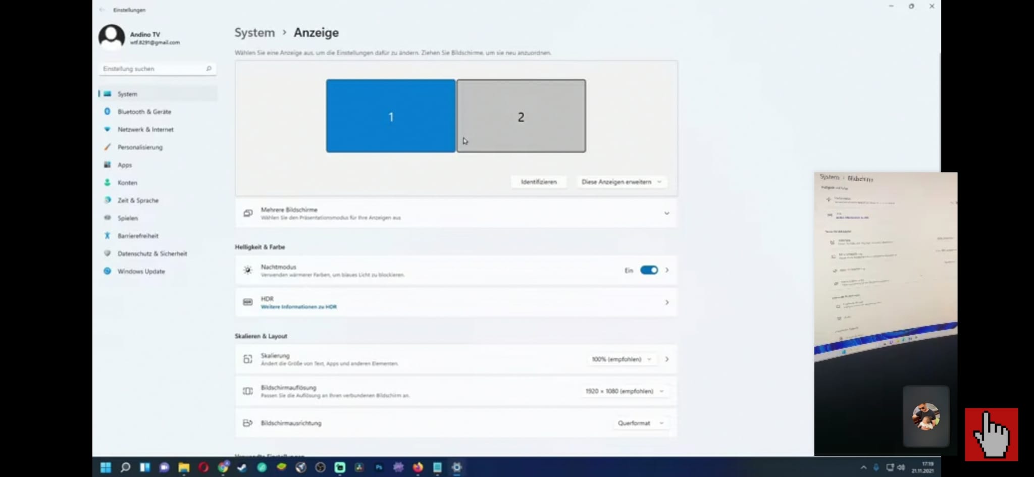Toggle the Nachtmodus switch off
Screen dimensions: 1034x477
(x=649, y=270)
